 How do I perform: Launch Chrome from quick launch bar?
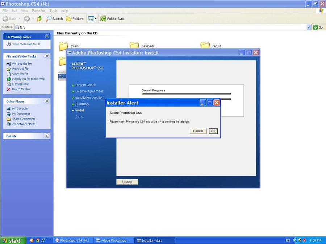click(37, 240)
